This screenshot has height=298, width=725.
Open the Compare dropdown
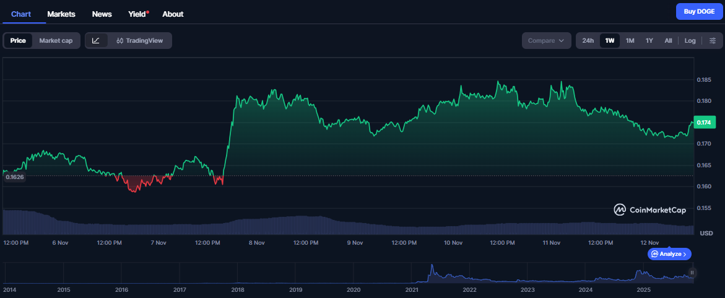(x=545, y=41)
